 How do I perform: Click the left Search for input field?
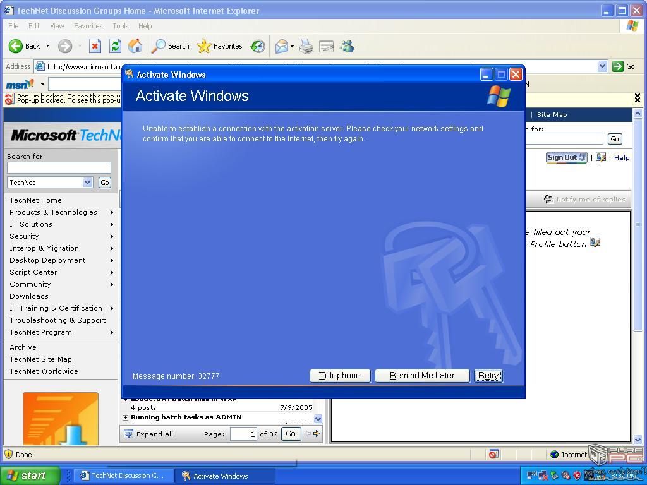[59, 167]
